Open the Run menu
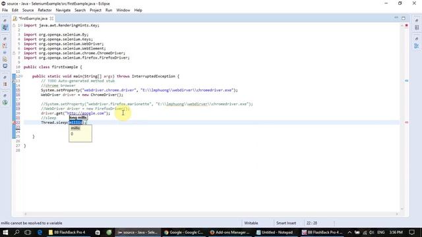The height and width of the screenshot is (237, 422). [x=109, y=11]
